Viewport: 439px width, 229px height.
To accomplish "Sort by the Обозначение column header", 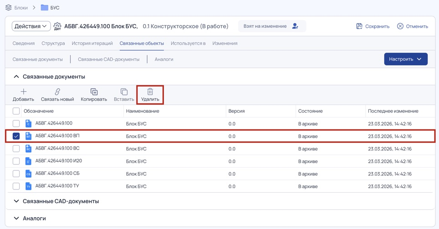I will tap(39, 111).
